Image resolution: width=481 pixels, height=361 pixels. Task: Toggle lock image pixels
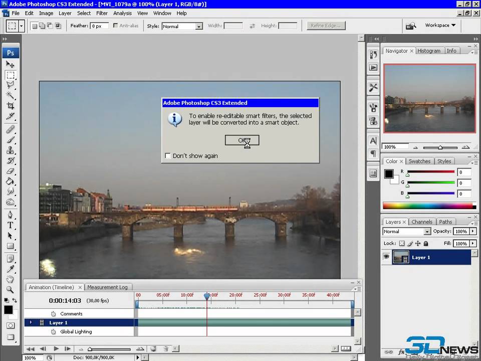pyautogui.click(x=410, y=244)
